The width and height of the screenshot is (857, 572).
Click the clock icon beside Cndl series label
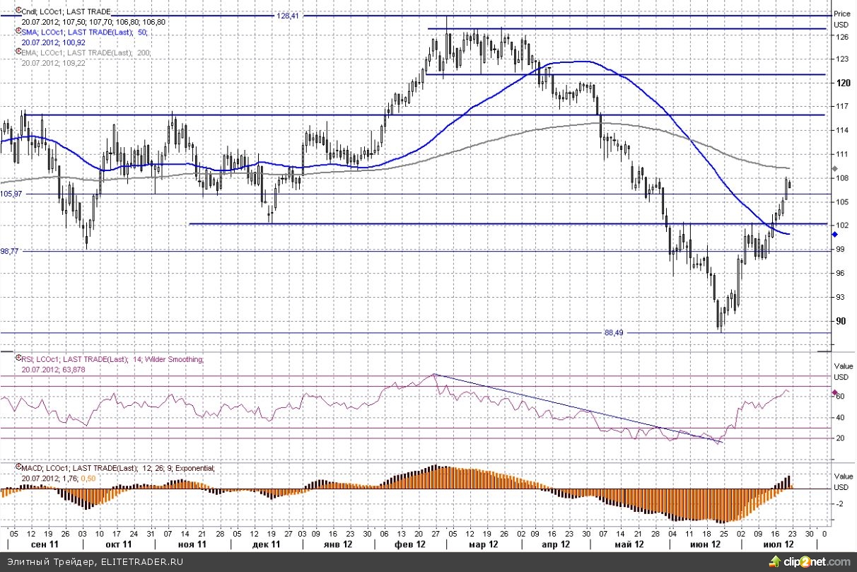[x=17, y=13]
